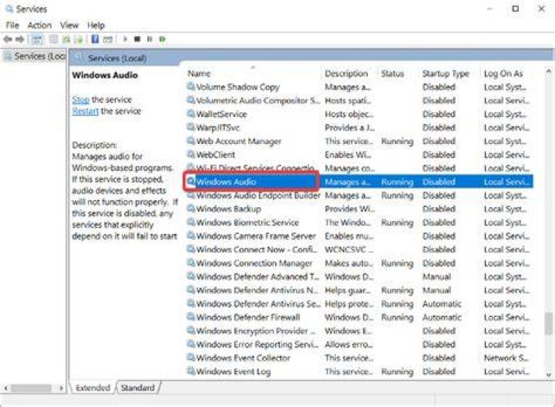Click left pane scrollbar left arrow
The image size is (555, 407).
[5, 388]
